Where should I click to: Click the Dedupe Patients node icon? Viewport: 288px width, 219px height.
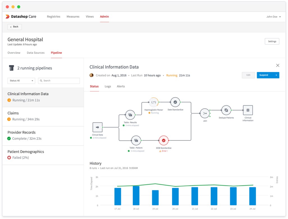point(226,110)
